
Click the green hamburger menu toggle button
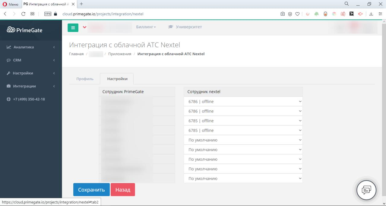73,27
